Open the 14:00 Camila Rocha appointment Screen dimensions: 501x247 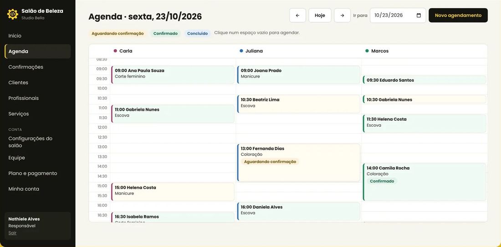click(x=424, y=182)
